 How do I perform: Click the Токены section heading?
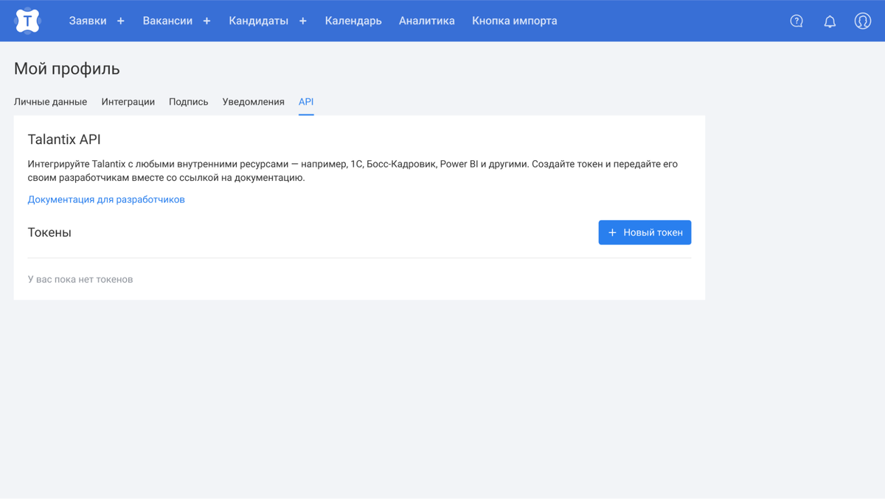(49, 233)
